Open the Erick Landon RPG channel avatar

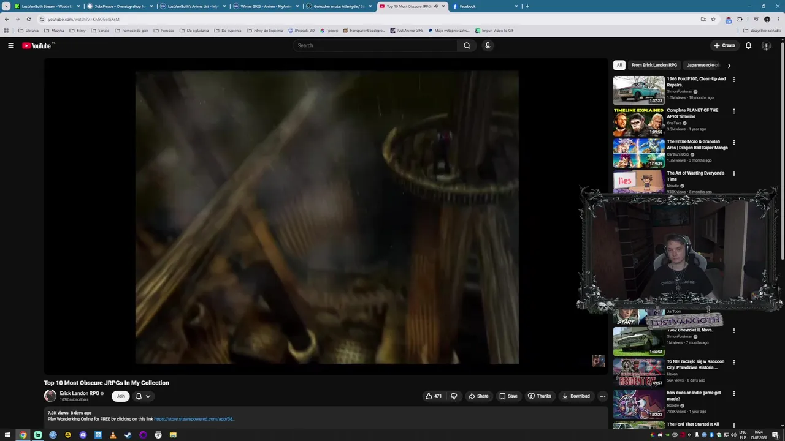pyautogui.click(x=50, y=396)
